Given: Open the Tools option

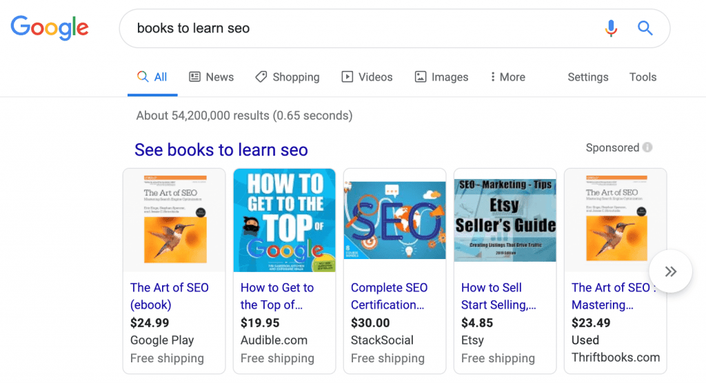Looking at the screenshot, I should [643, 77].
